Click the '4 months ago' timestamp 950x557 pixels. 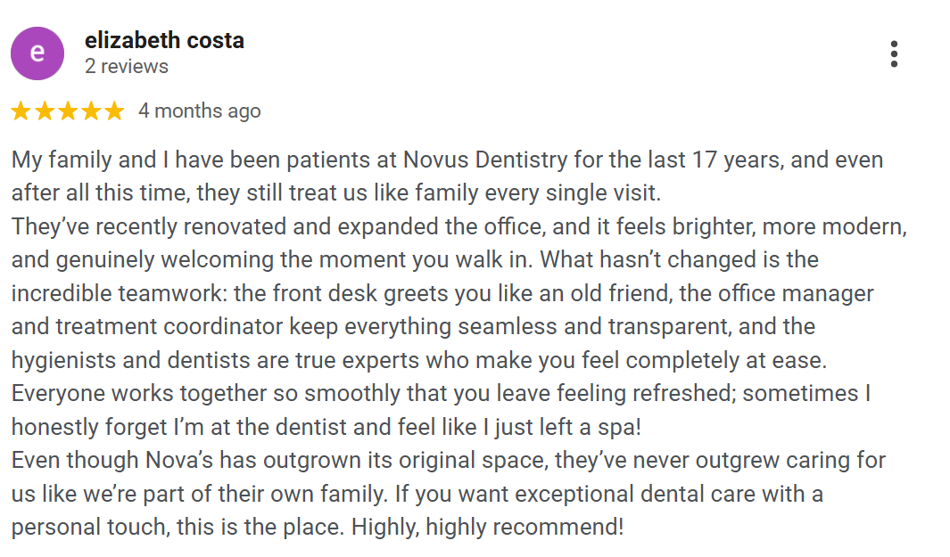[199, 111]
